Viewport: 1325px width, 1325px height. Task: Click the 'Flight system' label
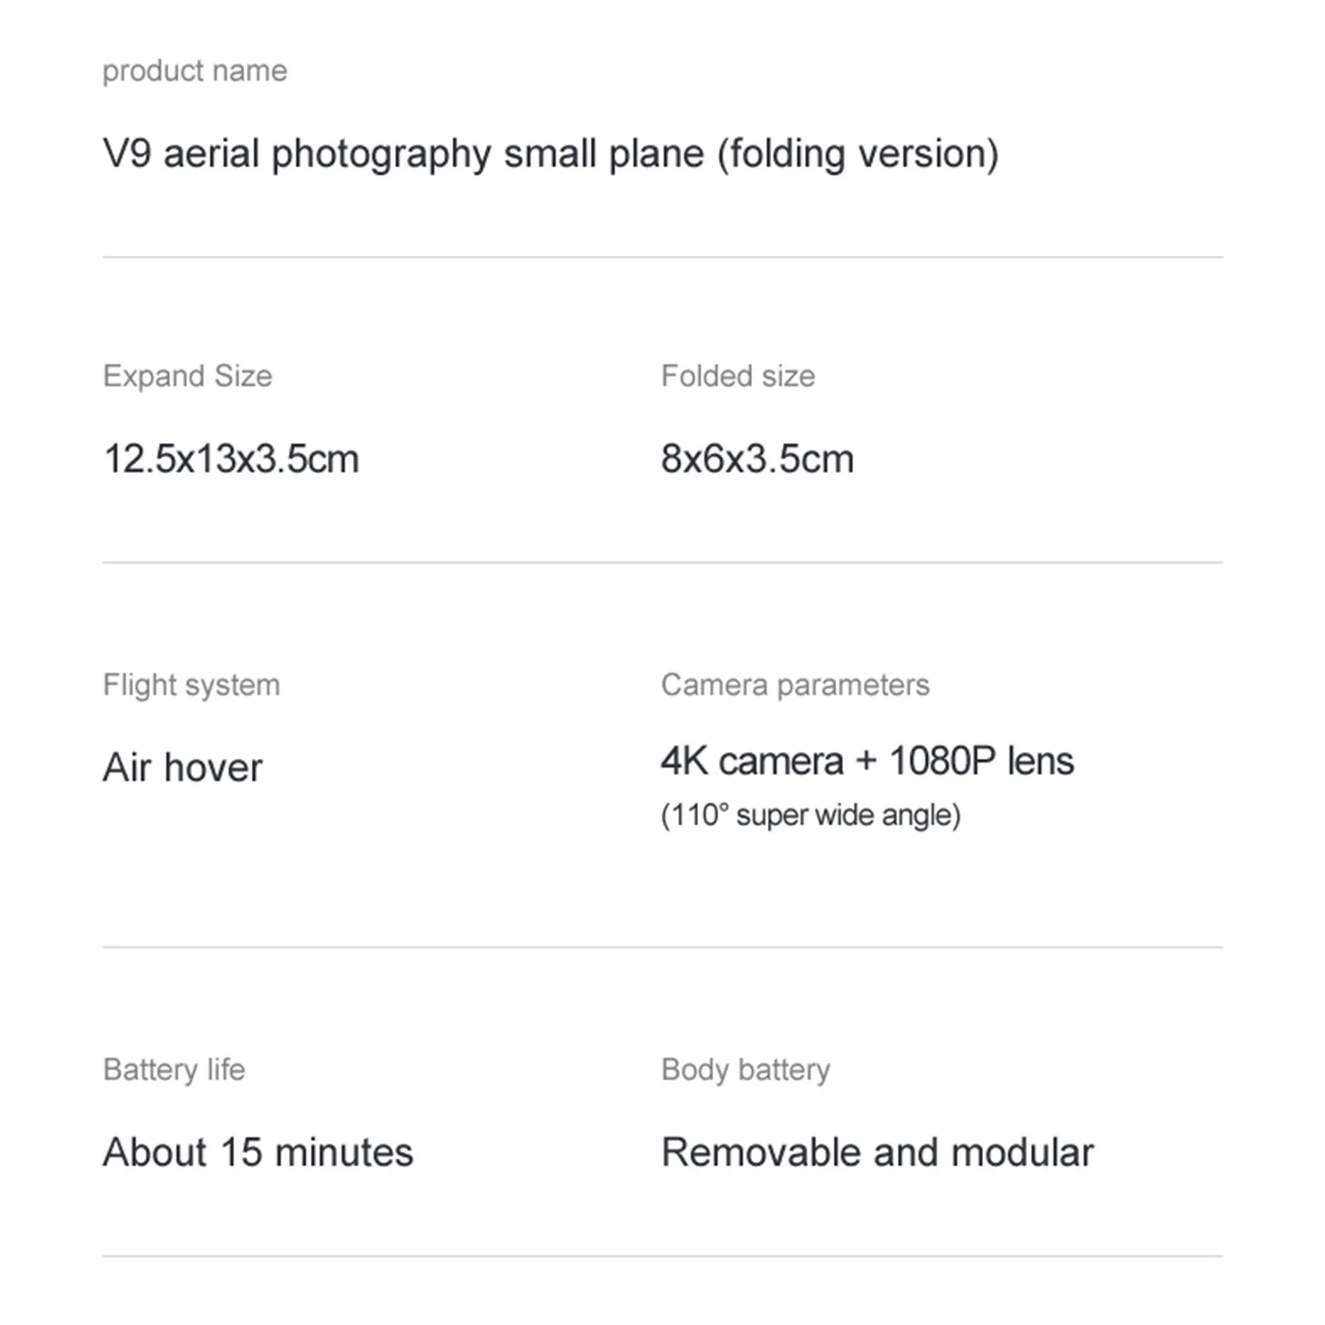coord(191,685)
